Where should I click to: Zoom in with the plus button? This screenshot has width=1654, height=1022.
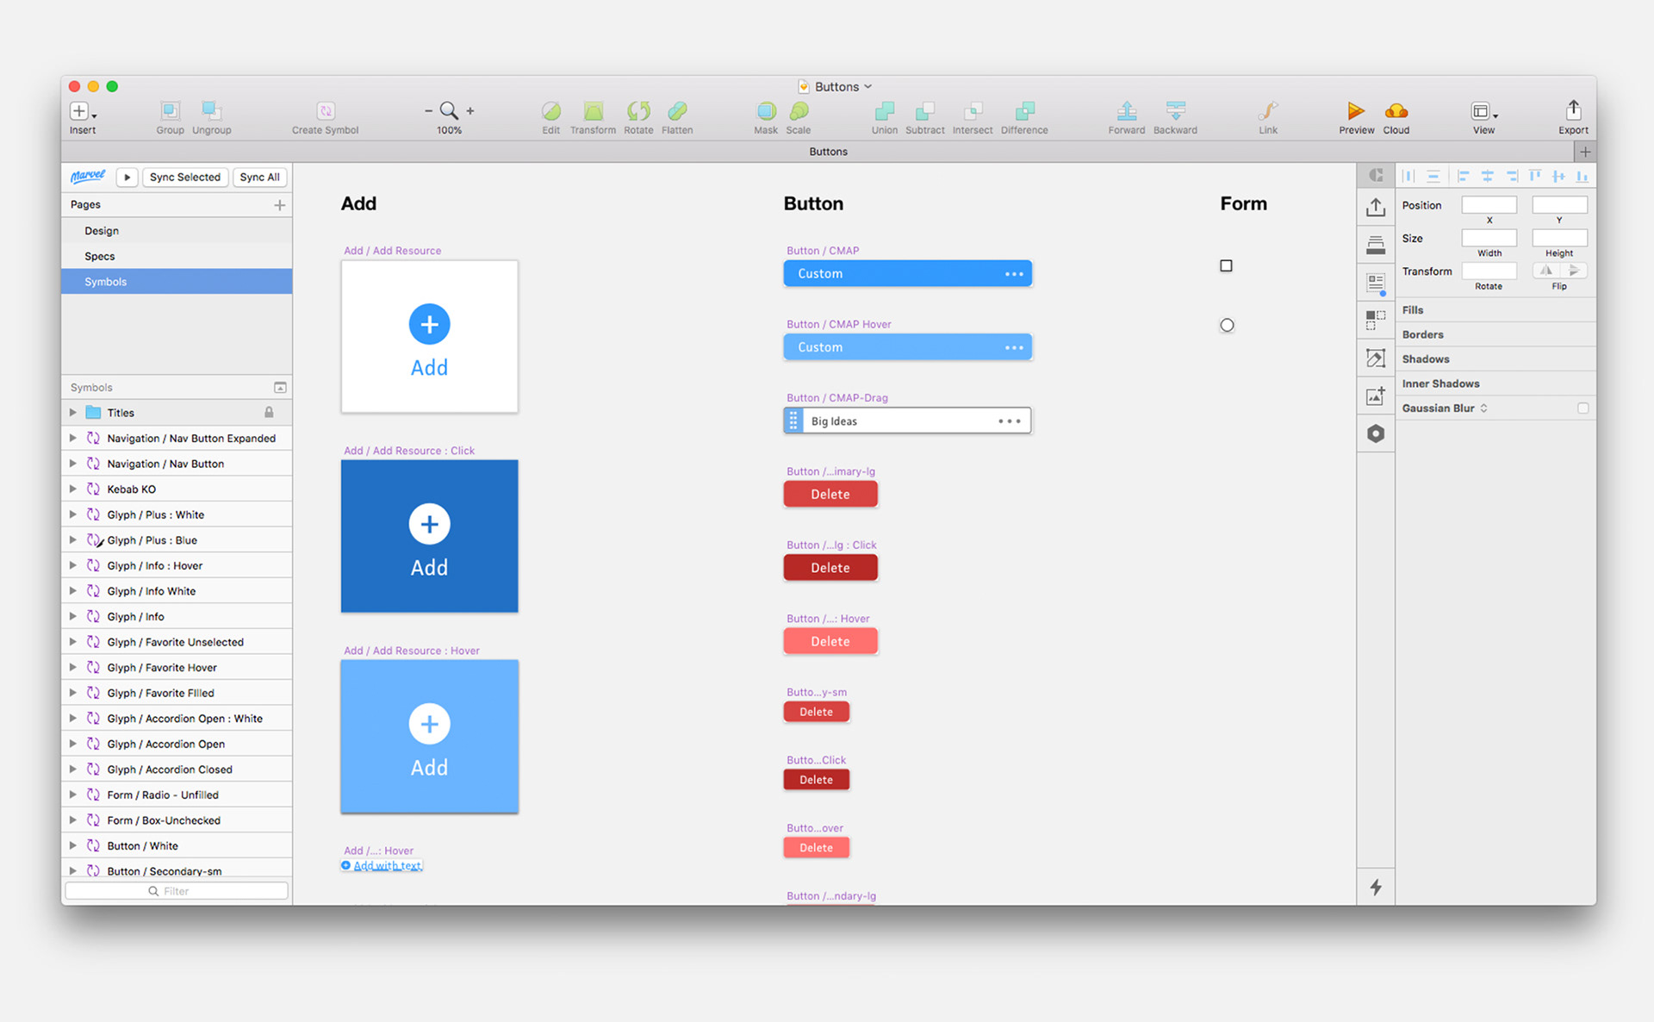click(x=470, y=110)
